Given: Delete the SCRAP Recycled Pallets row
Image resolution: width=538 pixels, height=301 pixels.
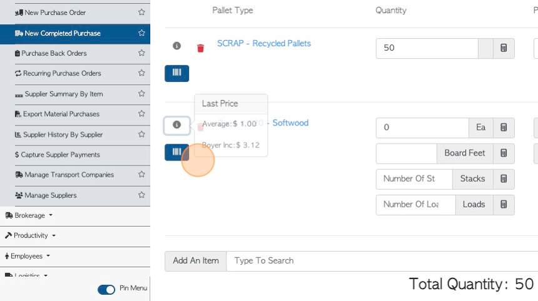Looking at the screenshot, I should (x=201, y=48).
